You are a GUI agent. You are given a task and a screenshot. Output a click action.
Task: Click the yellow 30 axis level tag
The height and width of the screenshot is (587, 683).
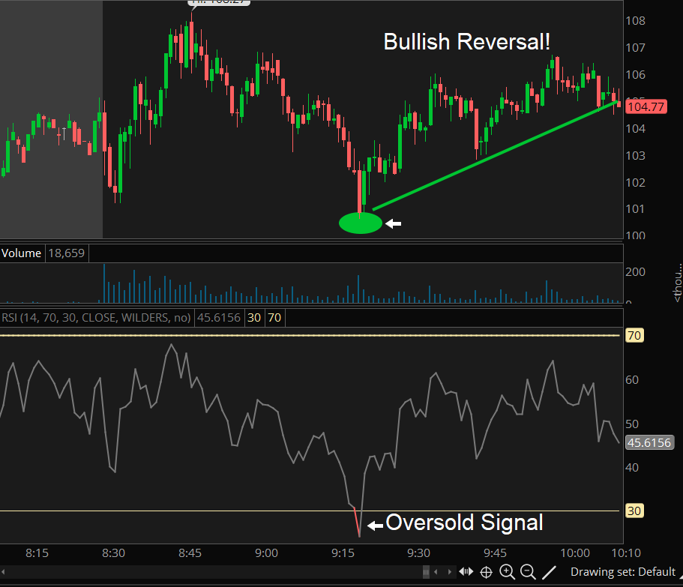click(x=634, y=511)
